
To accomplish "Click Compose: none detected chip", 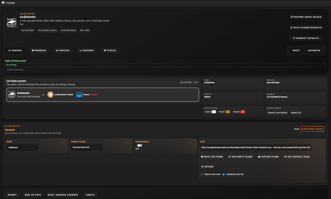I will [277, 113].
